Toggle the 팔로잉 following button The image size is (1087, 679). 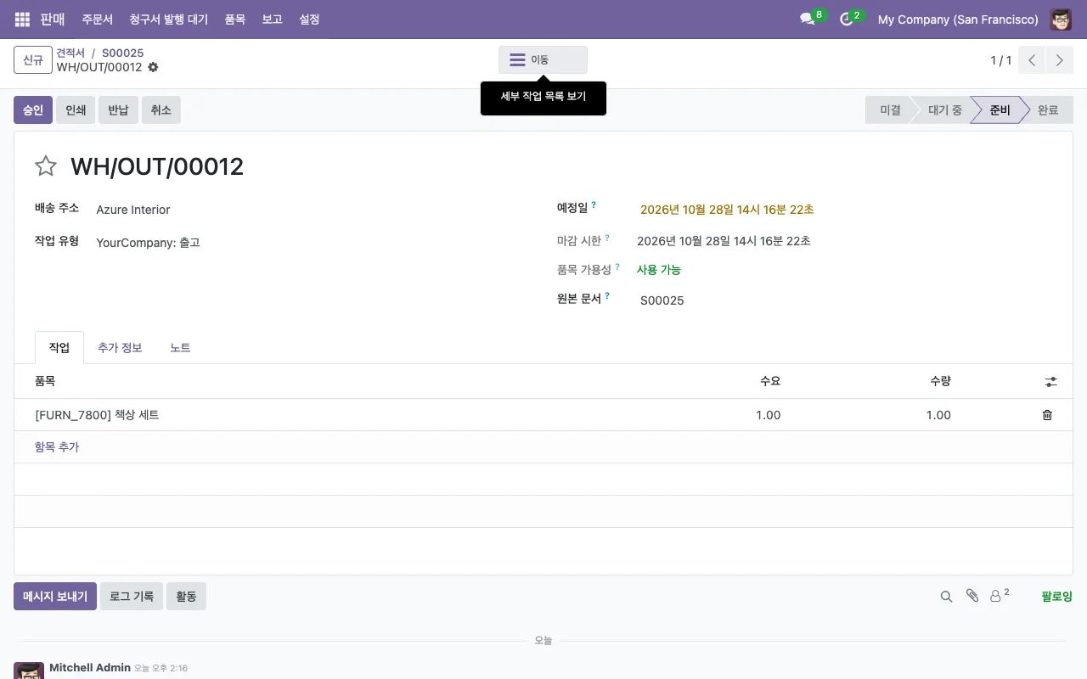click(1057, 597)
